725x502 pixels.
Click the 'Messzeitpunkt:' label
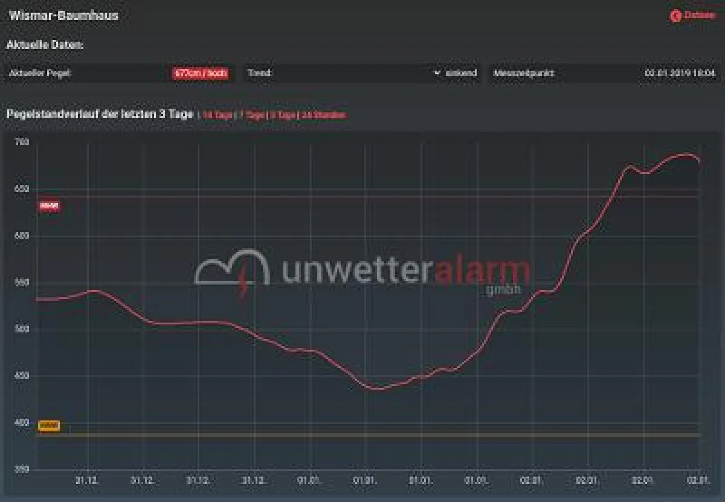tap(524, 73)
